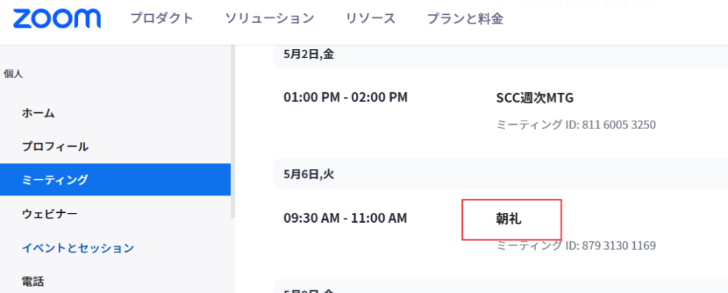Click the 5月6日,火 date header

point(309,173)
